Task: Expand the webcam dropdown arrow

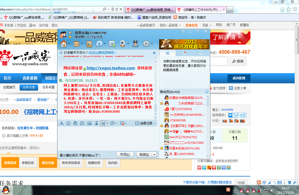Action: pos(128,44)
